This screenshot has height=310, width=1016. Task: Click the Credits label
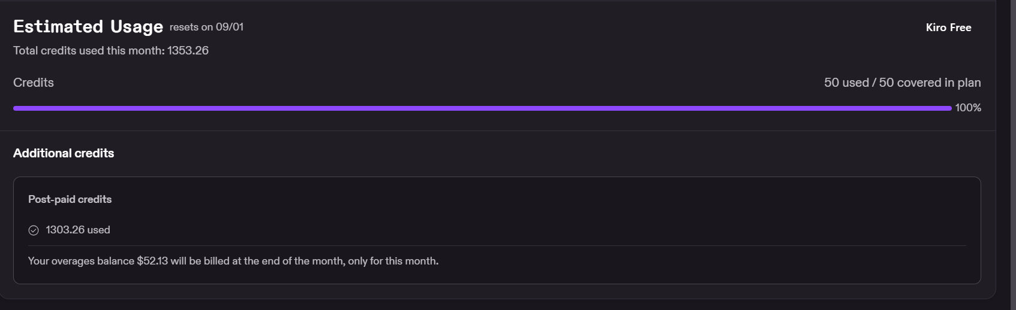click(34, 83)
